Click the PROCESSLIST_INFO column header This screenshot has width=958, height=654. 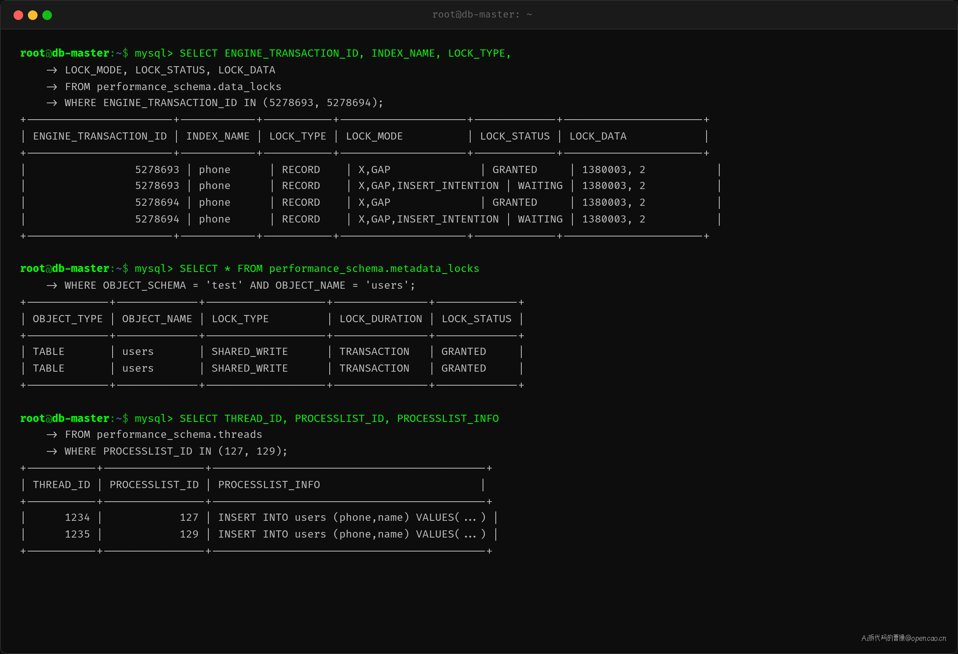coord(269,485)
